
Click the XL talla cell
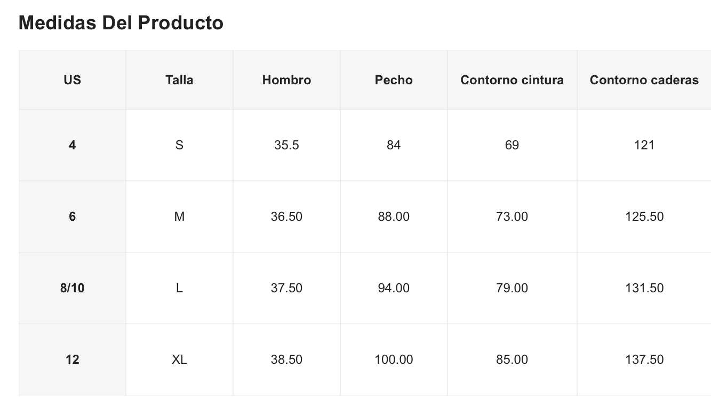coord(179,360)
